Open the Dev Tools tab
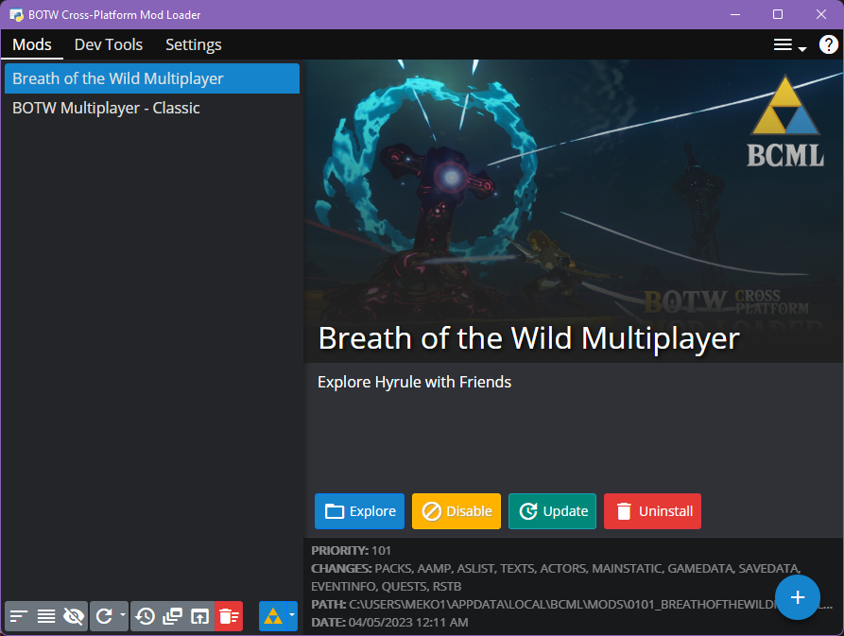 [x=108, y=44]
